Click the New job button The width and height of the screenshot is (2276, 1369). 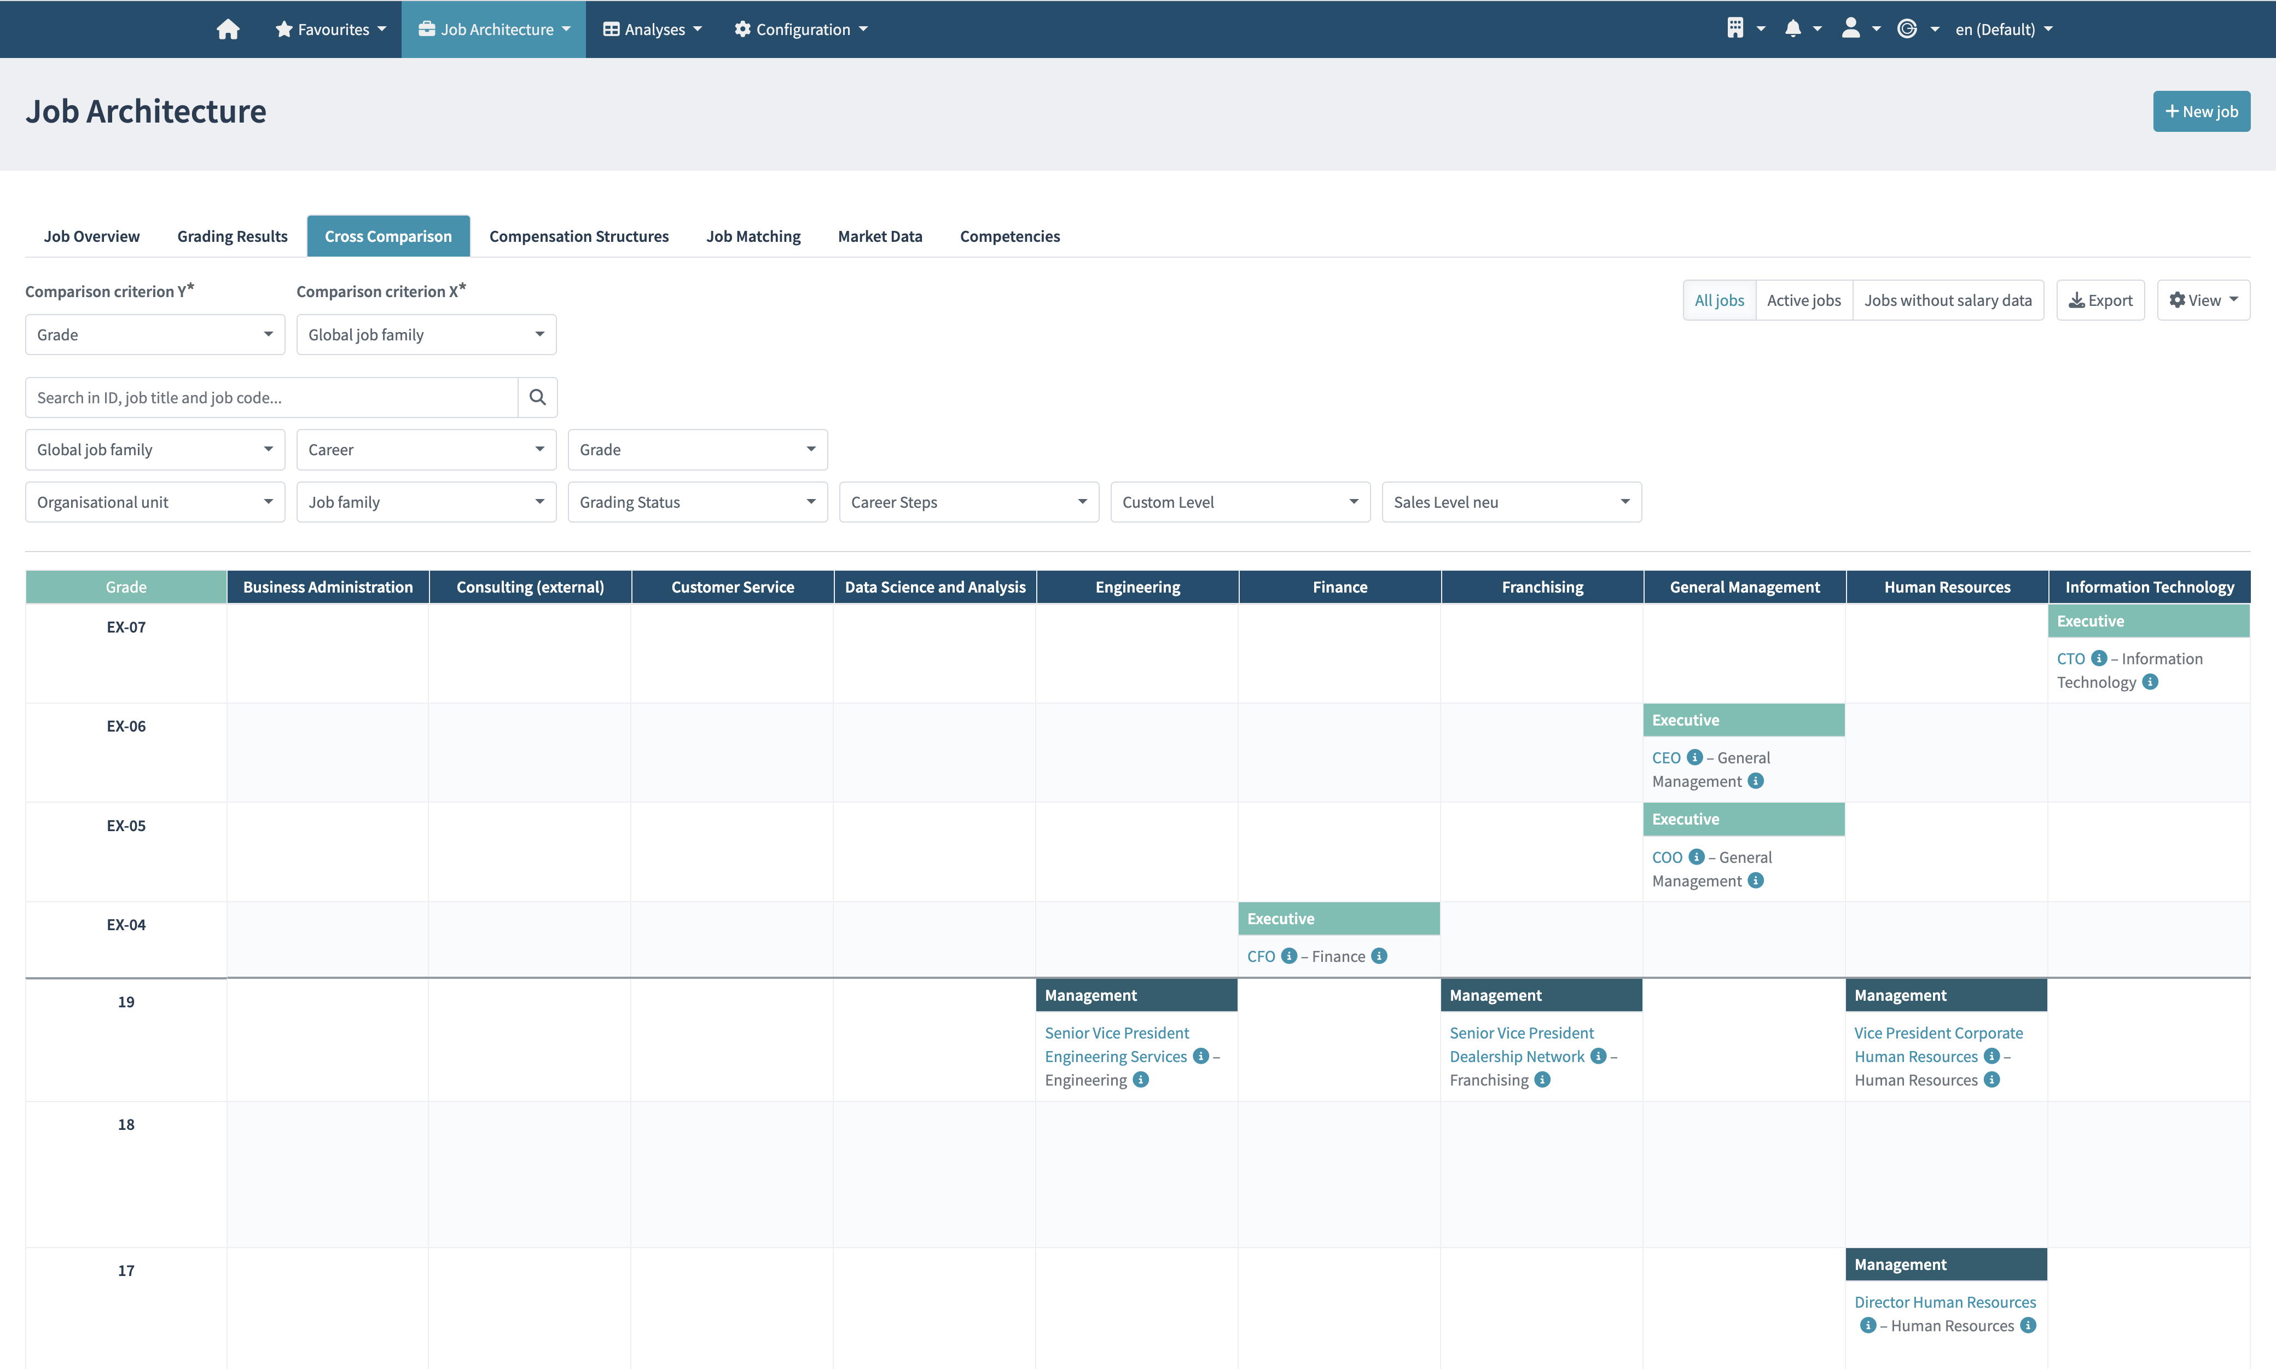(2201, 112)
